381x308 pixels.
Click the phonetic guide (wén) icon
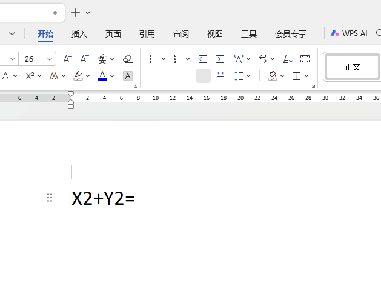point(102,59)
